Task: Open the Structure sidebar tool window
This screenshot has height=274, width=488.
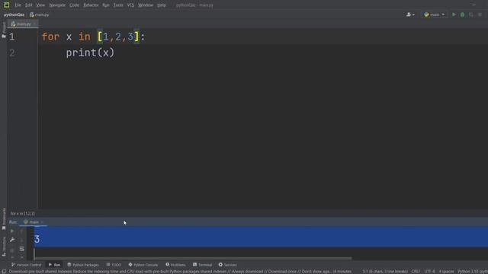Action: [x=4, y=247]
